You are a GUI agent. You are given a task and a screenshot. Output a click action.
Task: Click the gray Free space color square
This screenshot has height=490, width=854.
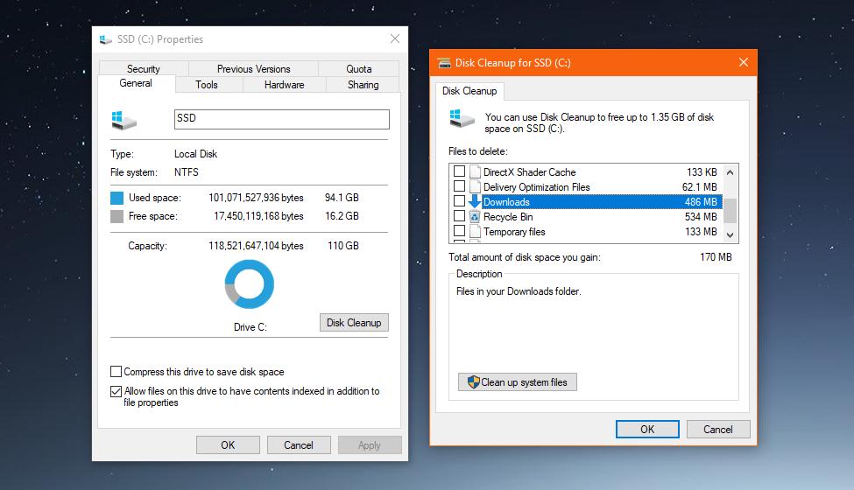116,216
